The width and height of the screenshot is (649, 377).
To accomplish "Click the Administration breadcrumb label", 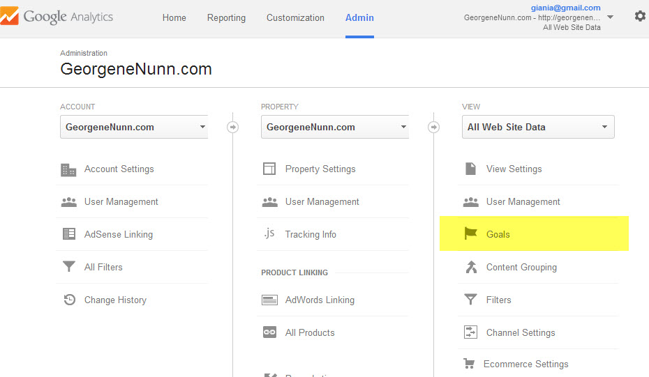I will pos(84,53).
